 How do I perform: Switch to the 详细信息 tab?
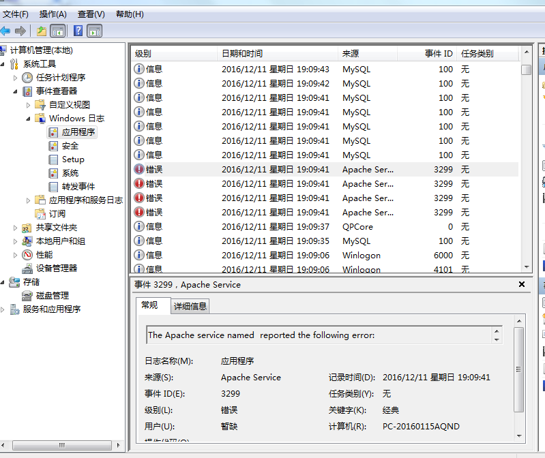click(x=190, y=306)
